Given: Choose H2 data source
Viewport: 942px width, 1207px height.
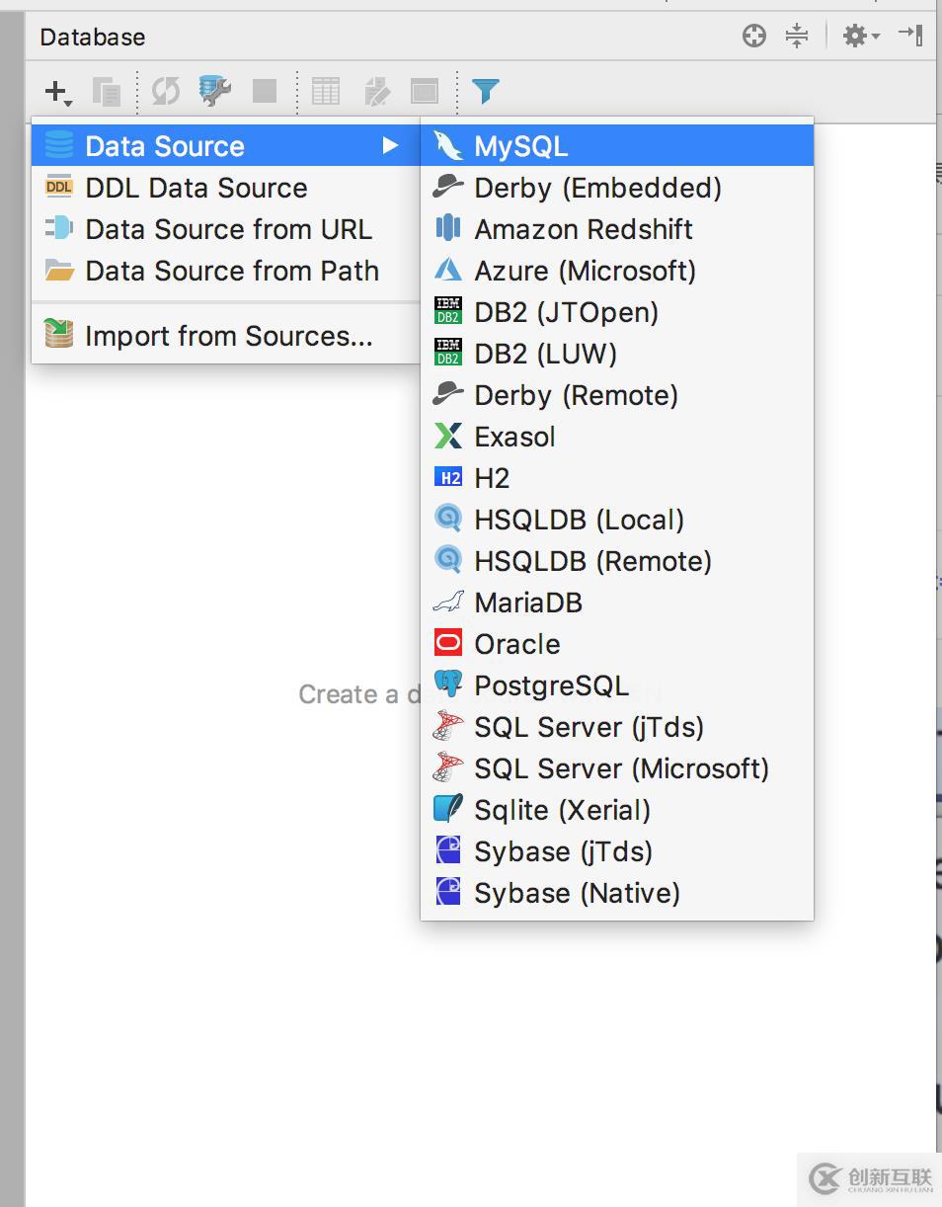Looking at the screenshot, I should [x=617, y=478].
